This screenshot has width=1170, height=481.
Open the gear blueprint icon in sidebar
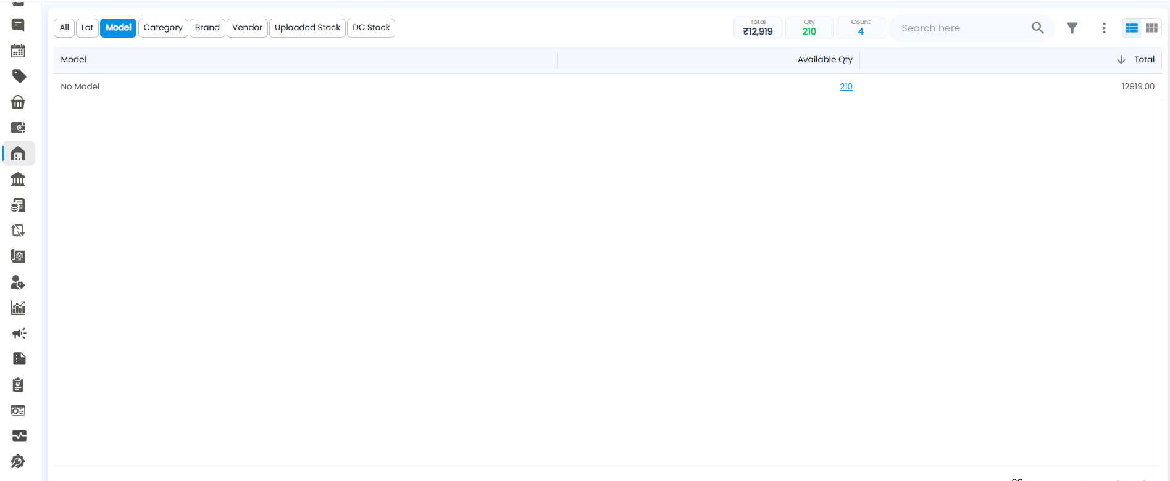(x=19, y=256)
